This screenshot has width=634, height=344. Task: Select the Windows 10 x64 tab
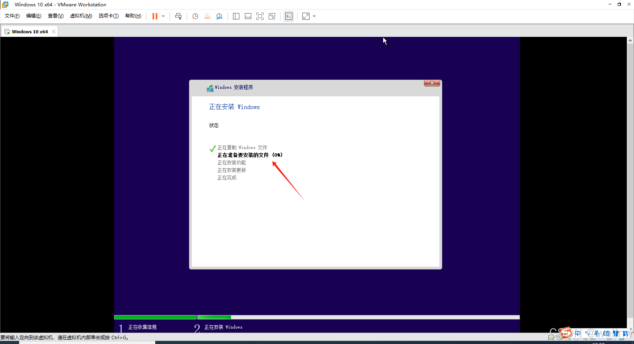click(x=30, y=32)
